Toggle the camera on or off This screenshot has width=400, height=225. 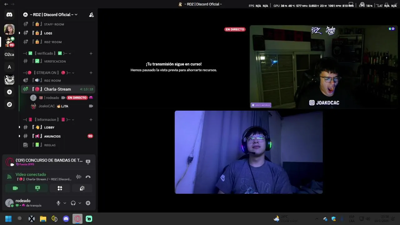[15, 188]
